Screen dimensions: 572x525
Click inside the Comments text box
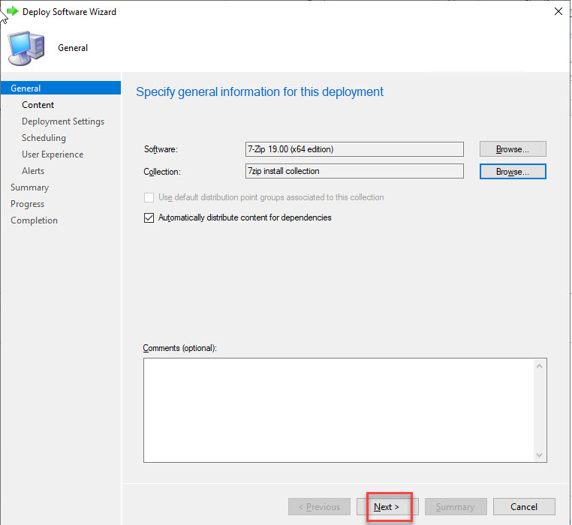point(338,409)
